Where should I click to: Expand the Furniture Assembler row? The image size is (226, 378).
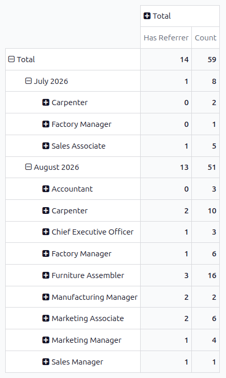coord(46,275)
